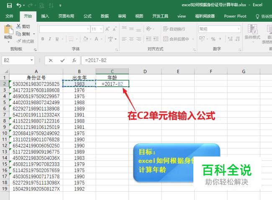272x200 pixels.
Task: Click the Accounting Number Format icon
Action: [202, 38]
